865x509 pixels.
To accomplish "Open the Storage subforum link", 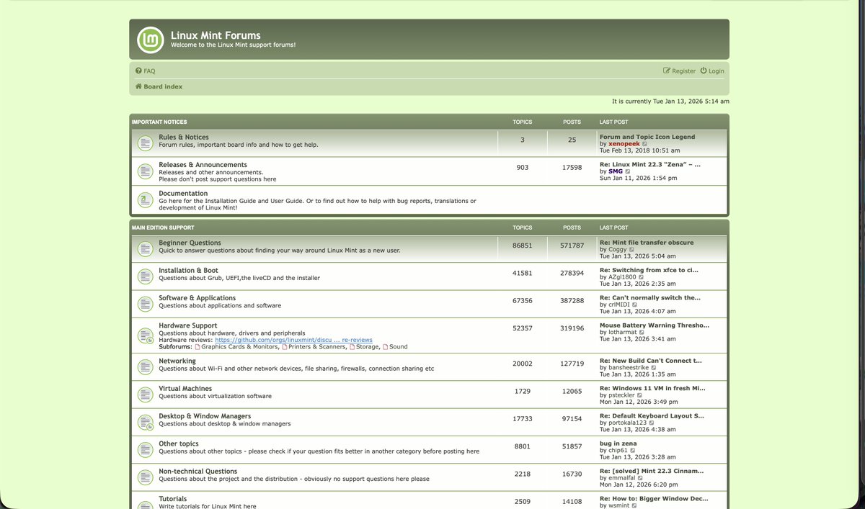I will pyautogui.click(x=367, y=347).
